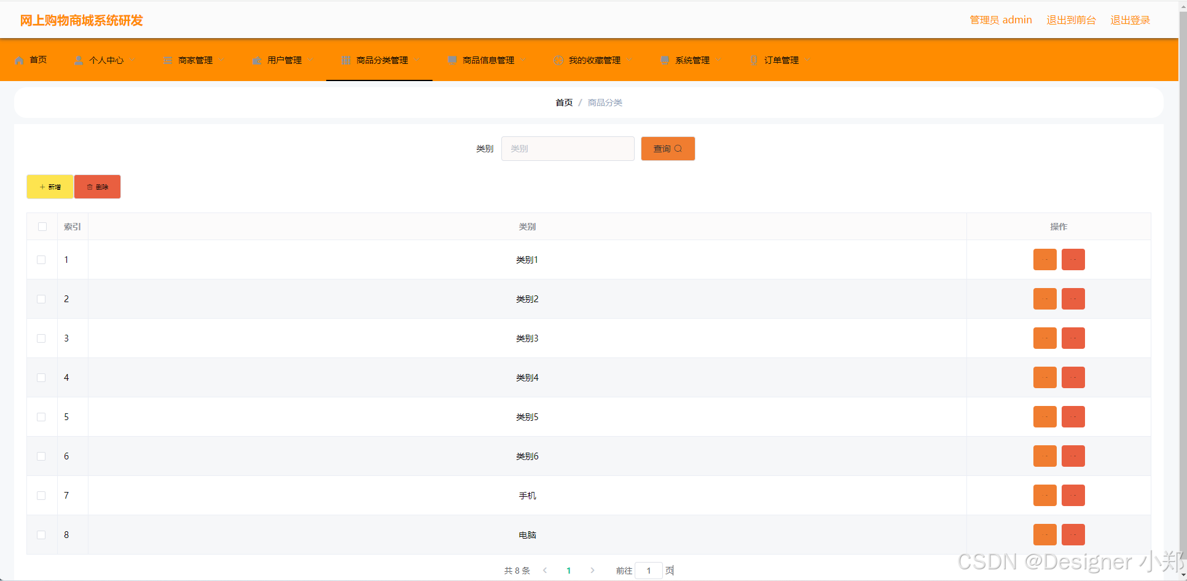Click the 电脑 category cell
1187x581 pixels.
coord(527,535)
